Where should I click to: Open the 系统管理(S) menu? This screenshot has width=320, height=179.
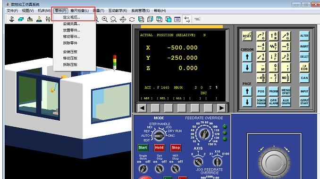tap(140, 10)
